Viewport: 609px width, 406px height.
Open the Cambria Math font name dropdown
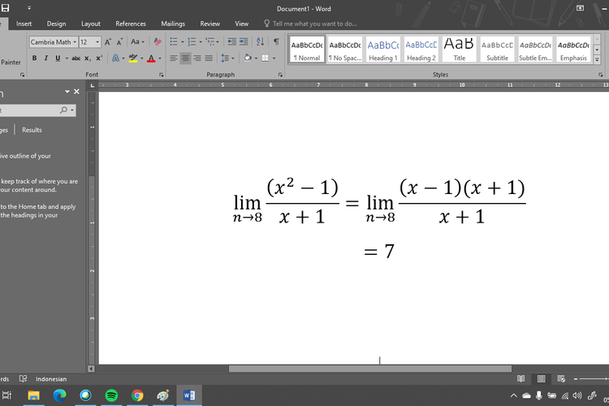pos(75,42)
